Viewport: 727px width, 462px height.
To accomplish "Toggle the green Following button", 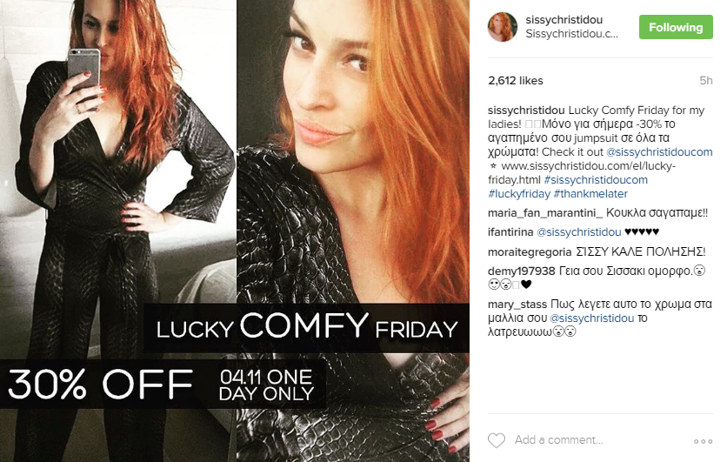I will 676,27.
